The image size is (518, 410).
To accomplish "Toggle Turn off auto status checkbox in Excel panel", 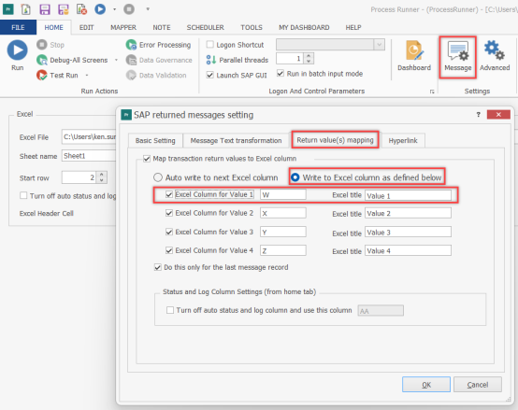I will click(23, 195).
